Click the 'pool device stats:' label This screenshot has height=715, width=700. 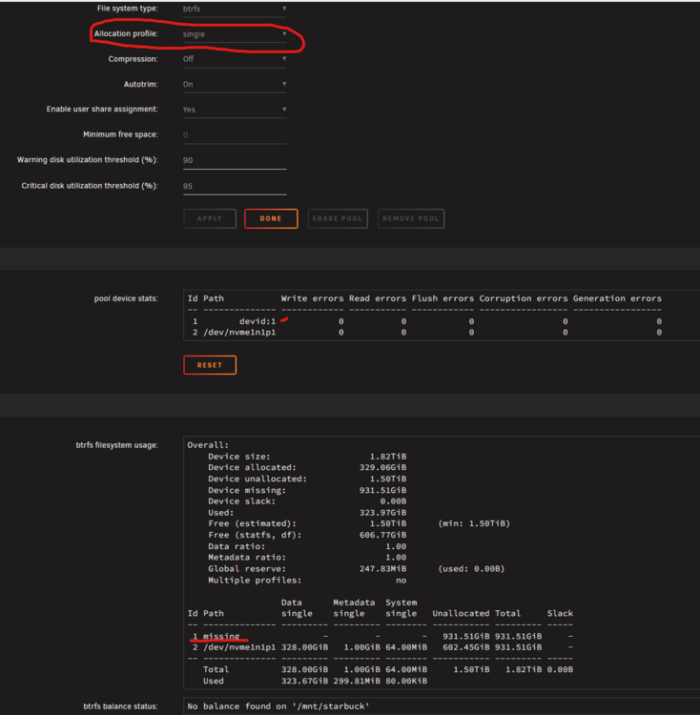click(126, 298)
